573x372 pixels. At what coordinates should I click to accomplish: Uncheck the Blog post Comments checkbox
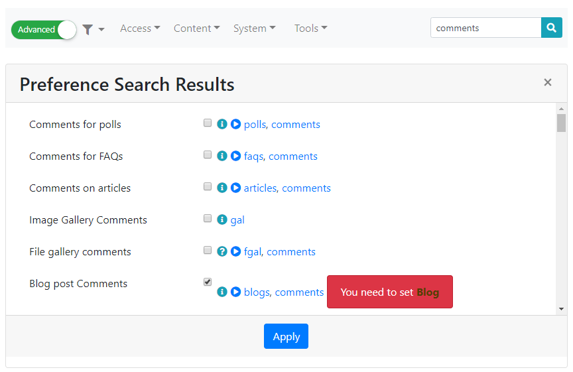208,282
